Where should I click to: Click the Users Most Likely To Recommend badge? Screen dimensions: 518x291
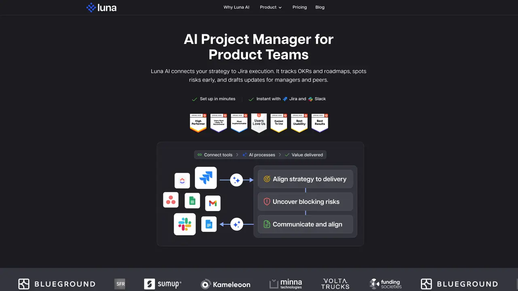[x=219, y=123]
